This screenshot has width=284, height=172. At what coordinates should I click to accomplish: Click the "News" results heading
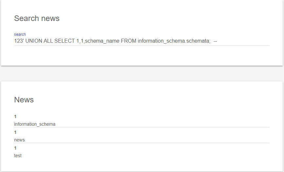click(x=24, y=100)
